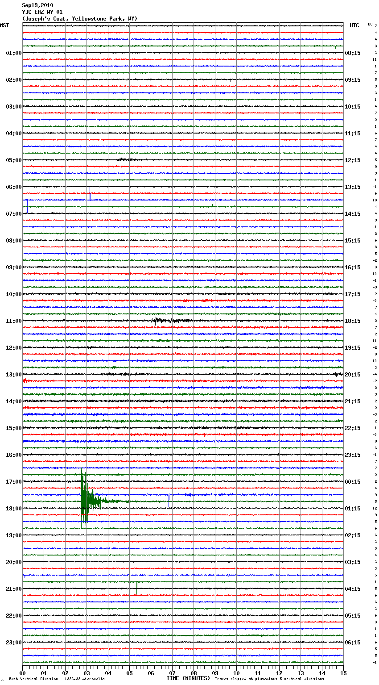379x685 pixels.
Task: Select the MST time label 01:00
Action: (14, 53)
